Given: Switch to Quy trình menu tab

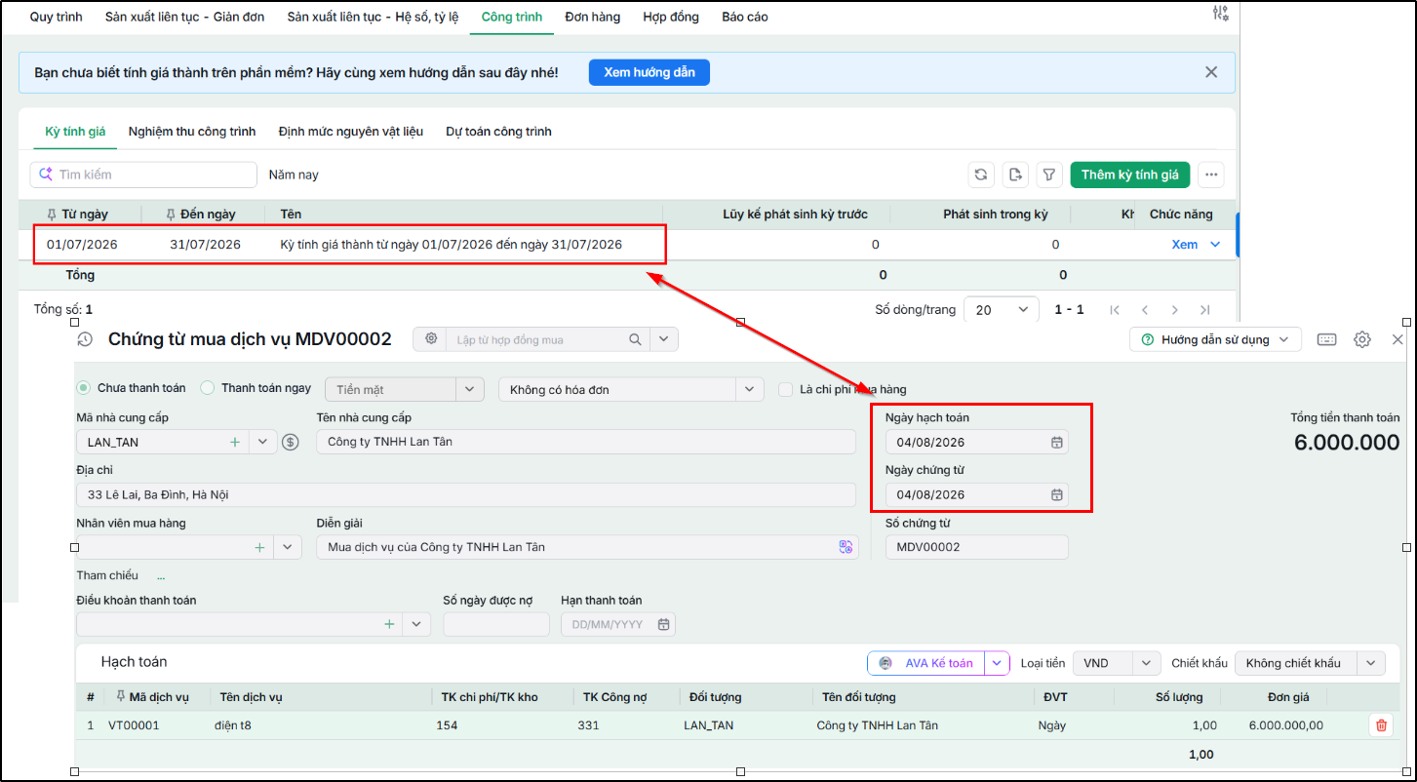Looking at the screenshot, I should [x=57, y=17].
